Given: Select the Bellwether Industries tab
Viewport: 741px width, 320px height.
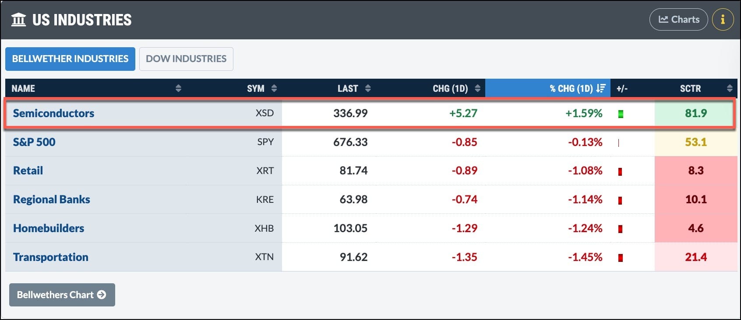Looking at the screenshot, I should pos(70,59).
